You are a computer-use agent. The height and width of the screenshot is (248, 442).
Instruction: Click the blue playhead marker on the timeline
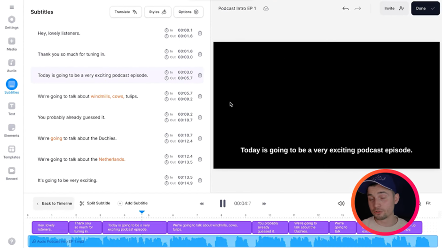[x=142, y=212]
